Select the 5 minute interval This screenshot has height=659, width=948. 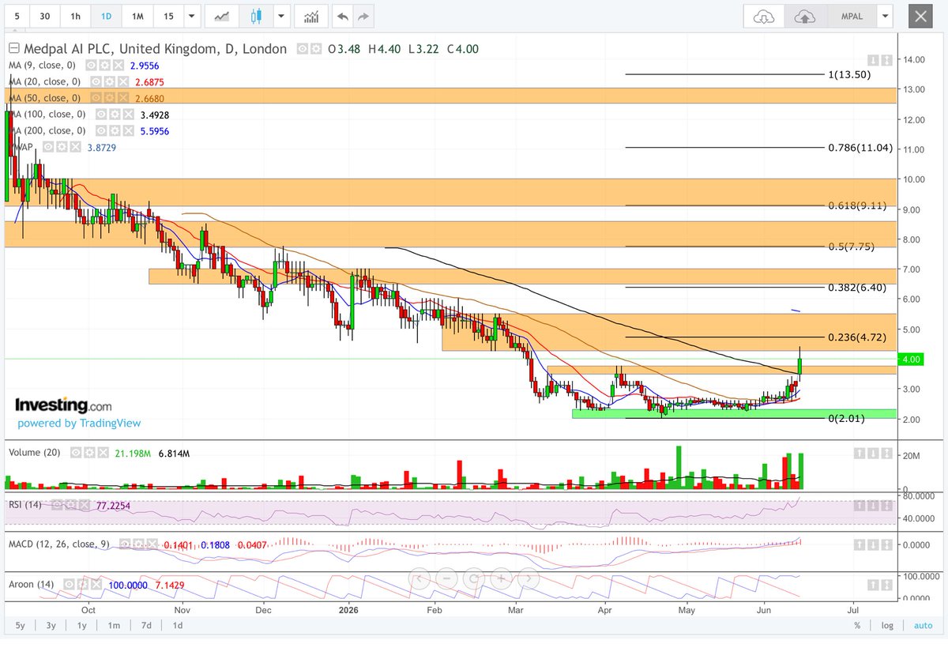point(17,16)
